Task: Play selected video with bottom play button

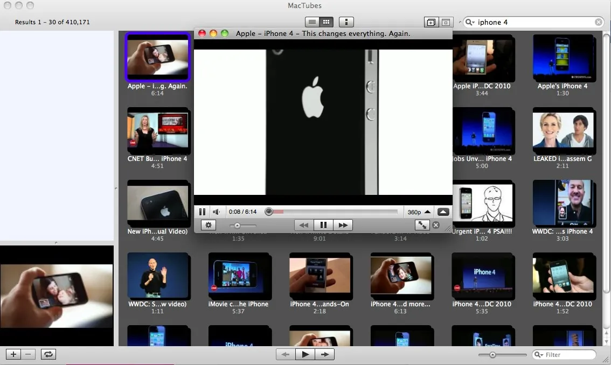Action: click(305, 354)
